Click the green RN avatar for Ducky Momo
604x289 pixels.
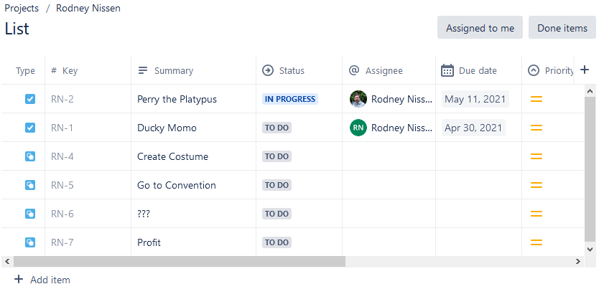(x=358, y=128)
